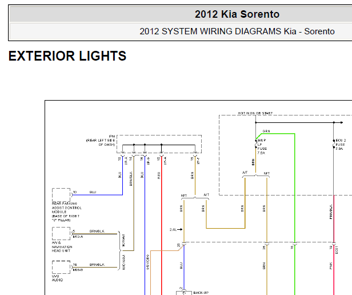Select the "IPM (REAR LEFT SIDE OF DASH)" label

(x=101, y=141)
